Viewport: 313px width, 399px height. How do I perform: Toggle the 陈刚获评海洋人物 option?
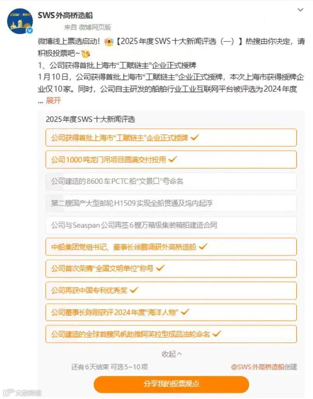(171, 312)
